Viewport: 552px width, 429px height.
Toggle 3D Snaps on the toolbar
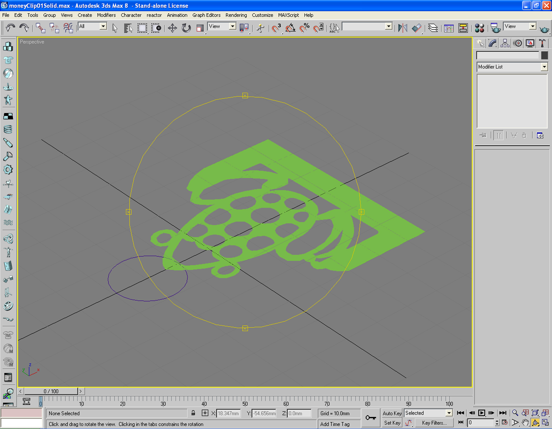[276, 28]
